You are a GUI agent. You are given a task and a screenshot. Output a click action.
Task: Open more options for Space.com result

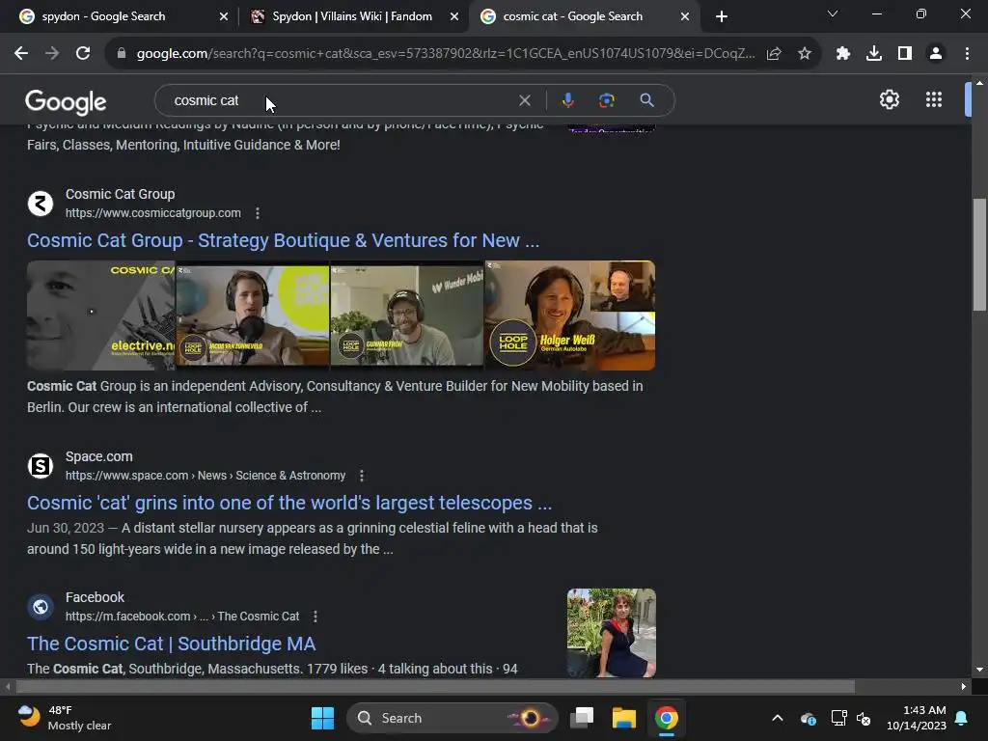tap(362, 476)
